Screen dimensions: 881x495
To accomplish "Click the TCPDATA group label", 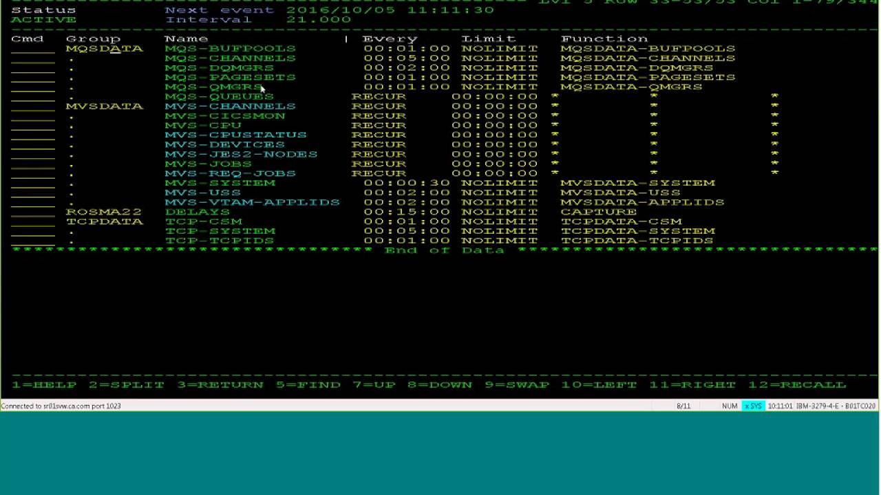I will 105,222.
